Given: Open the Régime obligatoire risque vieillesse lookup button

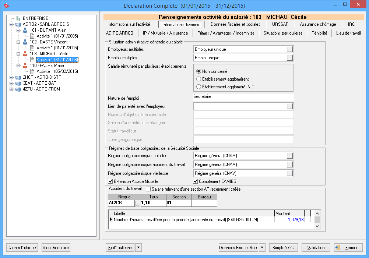Looking at the screenshot, I should 290,173.
